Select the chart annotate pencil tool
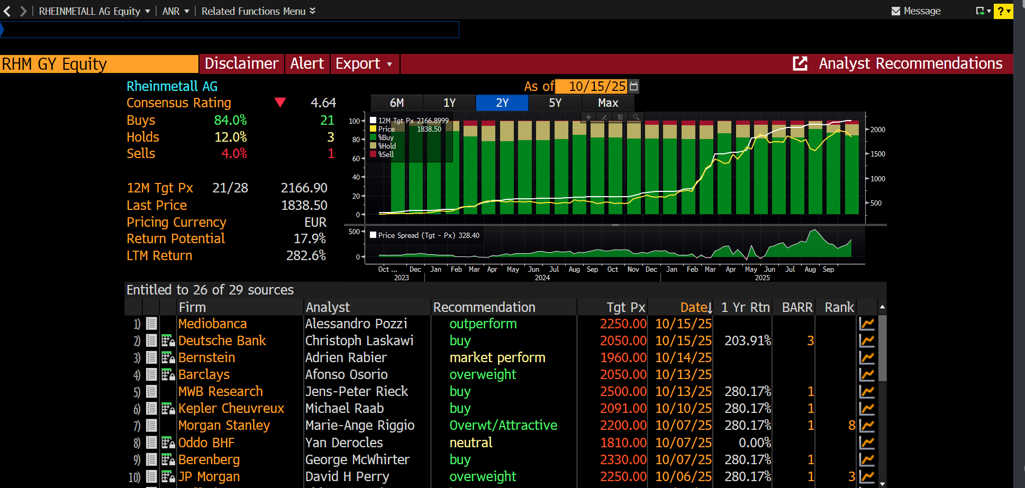 (x=604, y=117)
